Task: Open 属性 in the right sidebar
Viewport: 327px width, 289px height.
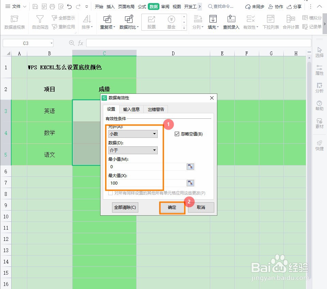Action: pos(319,70)
